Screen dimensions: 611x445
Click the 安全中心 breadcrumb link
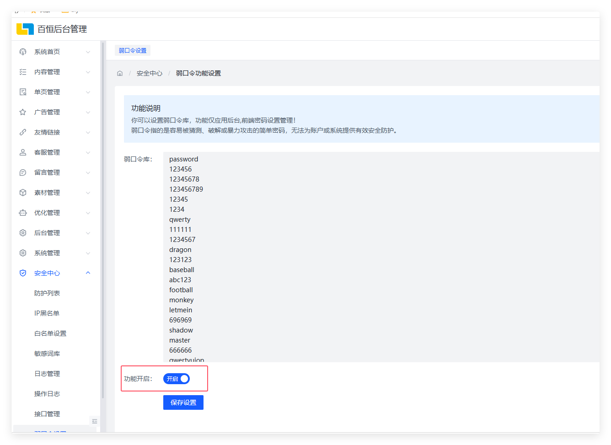pyautogui.click(x=150, y=73)
